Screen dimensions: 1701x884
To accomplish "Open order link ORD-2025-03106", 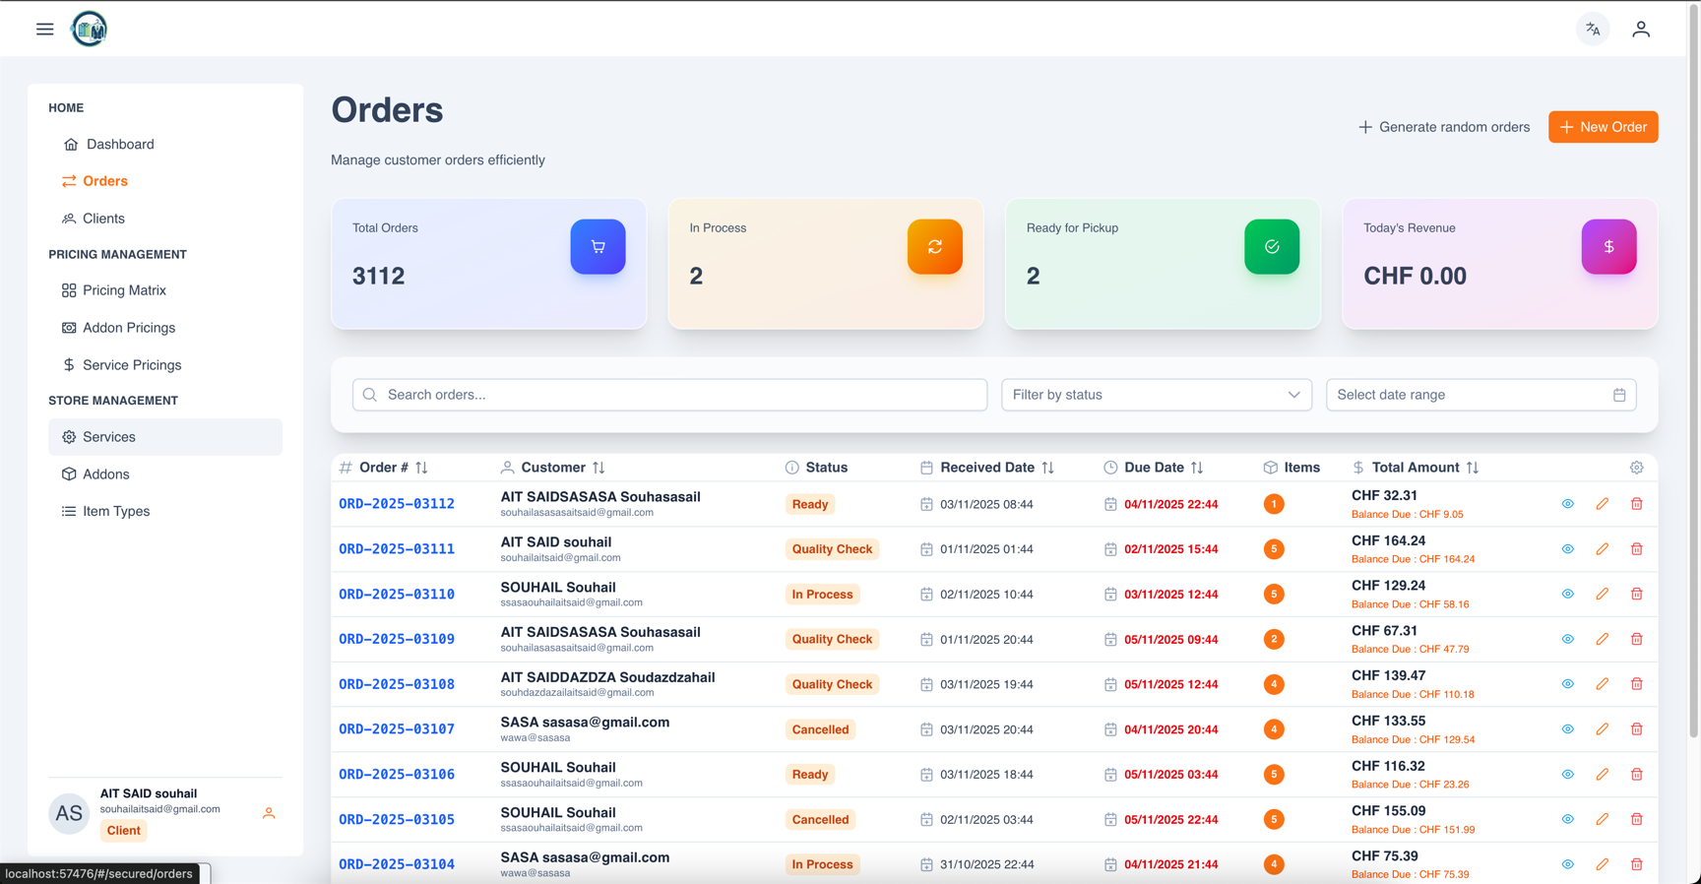I will click(397, 775).
